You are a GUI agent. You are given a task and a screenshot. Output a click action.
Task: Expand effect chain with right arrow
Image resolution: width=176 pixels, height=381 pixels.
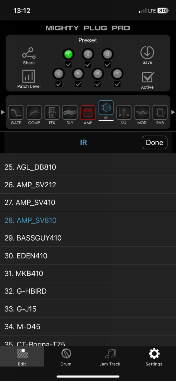coord(173,112)
